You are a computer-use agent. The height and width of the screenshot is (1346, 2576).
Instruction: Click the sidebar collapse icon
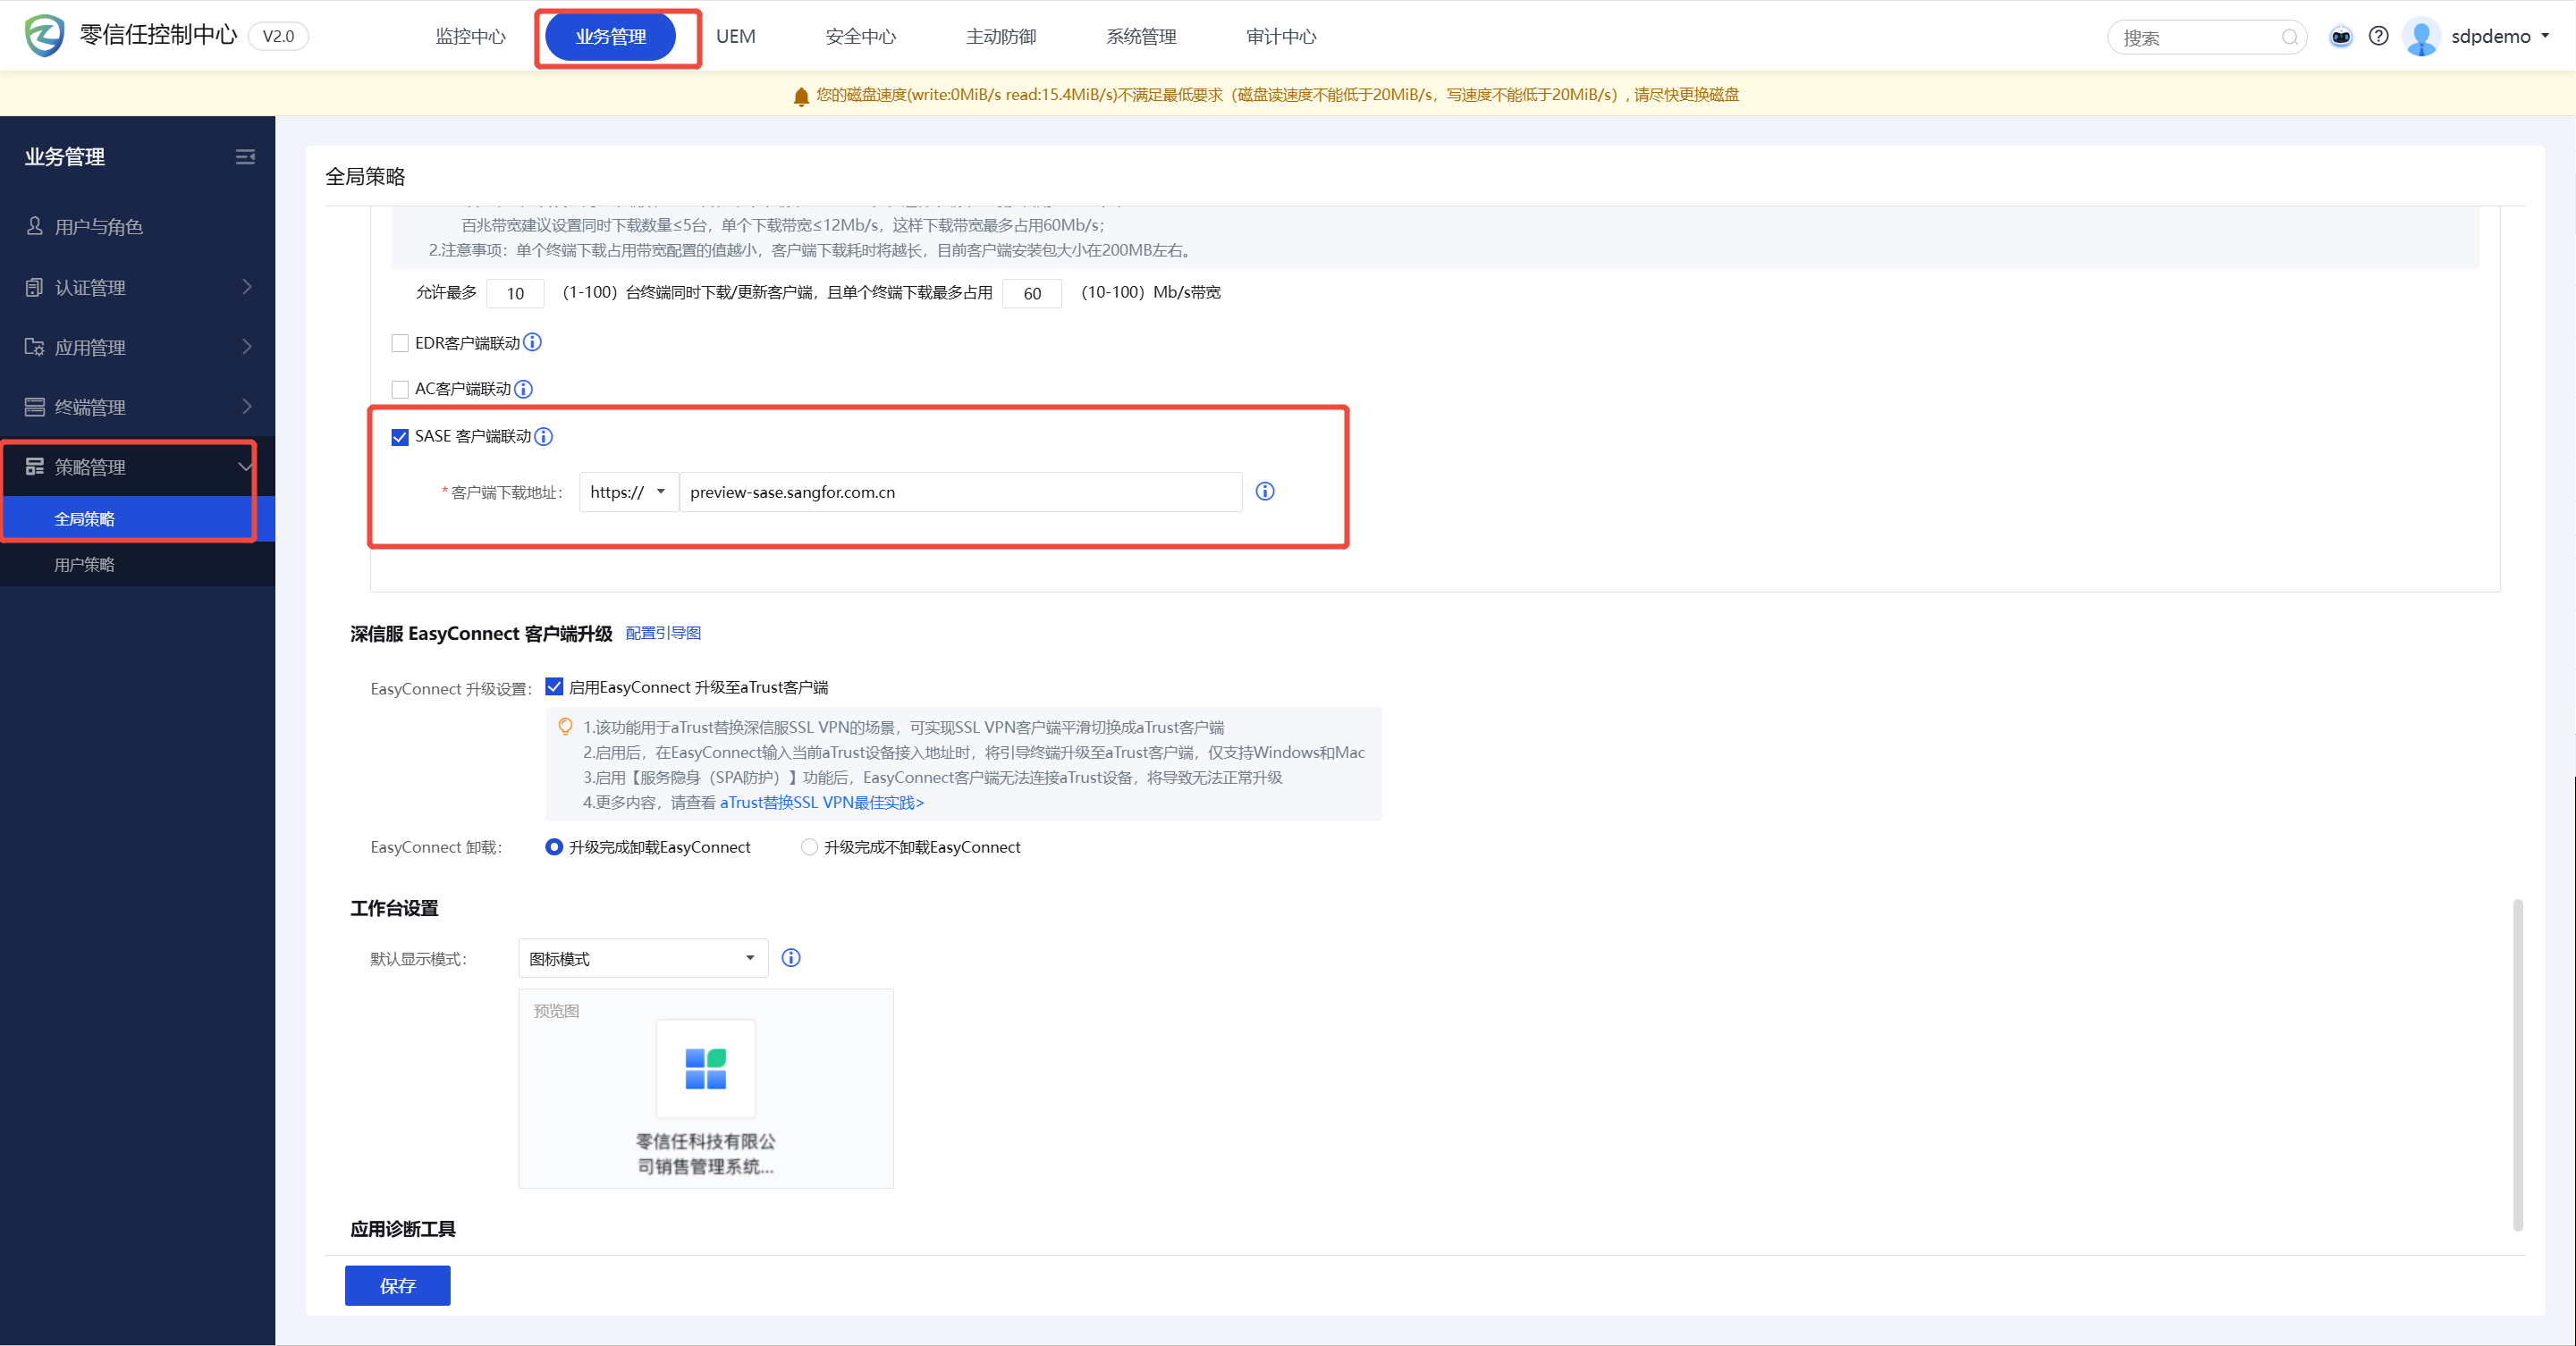coord(245,157)
